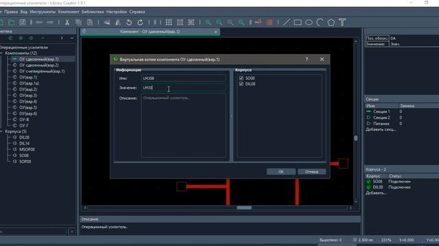Open the Библиотека menu
Viewport: 439px width, 246px height.
(x=93, y=12)
